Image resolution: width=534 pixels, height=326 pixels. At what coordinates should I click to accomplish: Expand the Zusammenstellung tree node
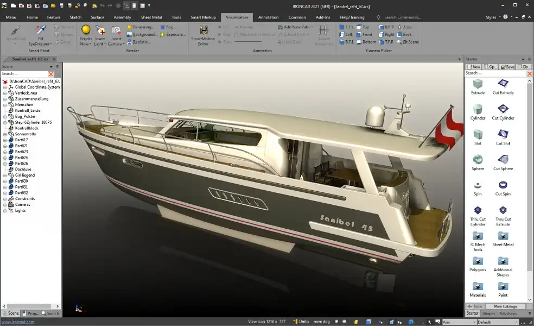coord(5,99)
